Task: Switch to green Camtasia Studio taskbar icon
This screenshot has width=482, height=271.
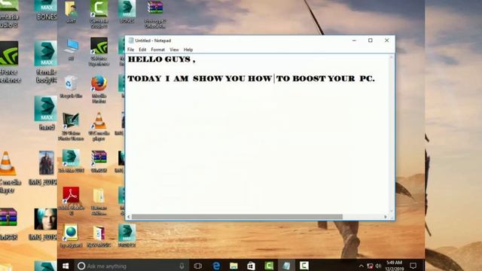Action: coord(269,266)
